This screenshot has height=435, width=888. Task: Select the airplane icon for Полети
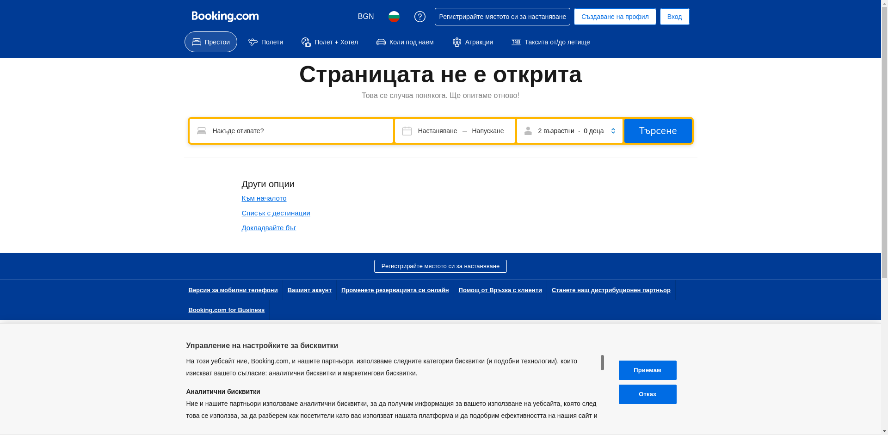(253, 42)
